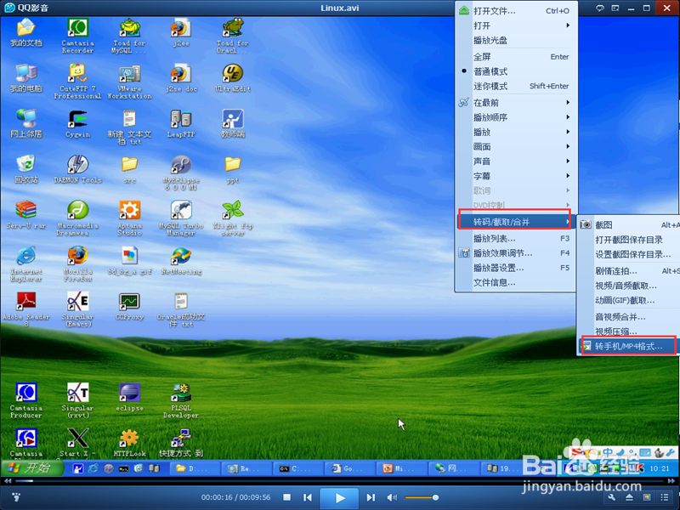Choose 视频压缩... in submenu
The image size is (680, 510).
click(x=629, y=331)
